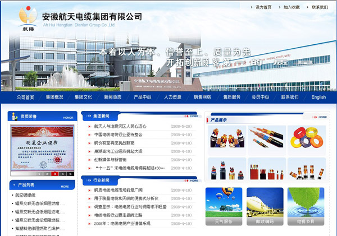Open 联系我们 in blue navigation bar

[290, 97]
